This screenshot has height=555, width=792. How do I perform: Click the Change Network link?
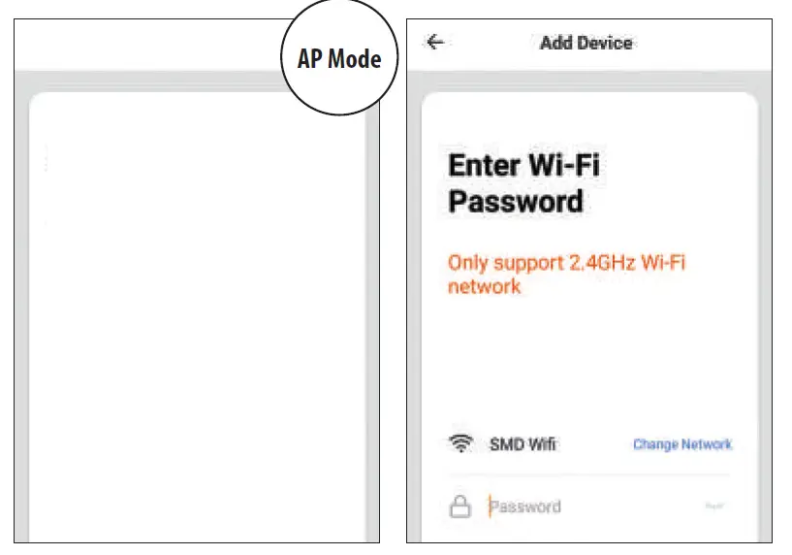click(682, 444)
